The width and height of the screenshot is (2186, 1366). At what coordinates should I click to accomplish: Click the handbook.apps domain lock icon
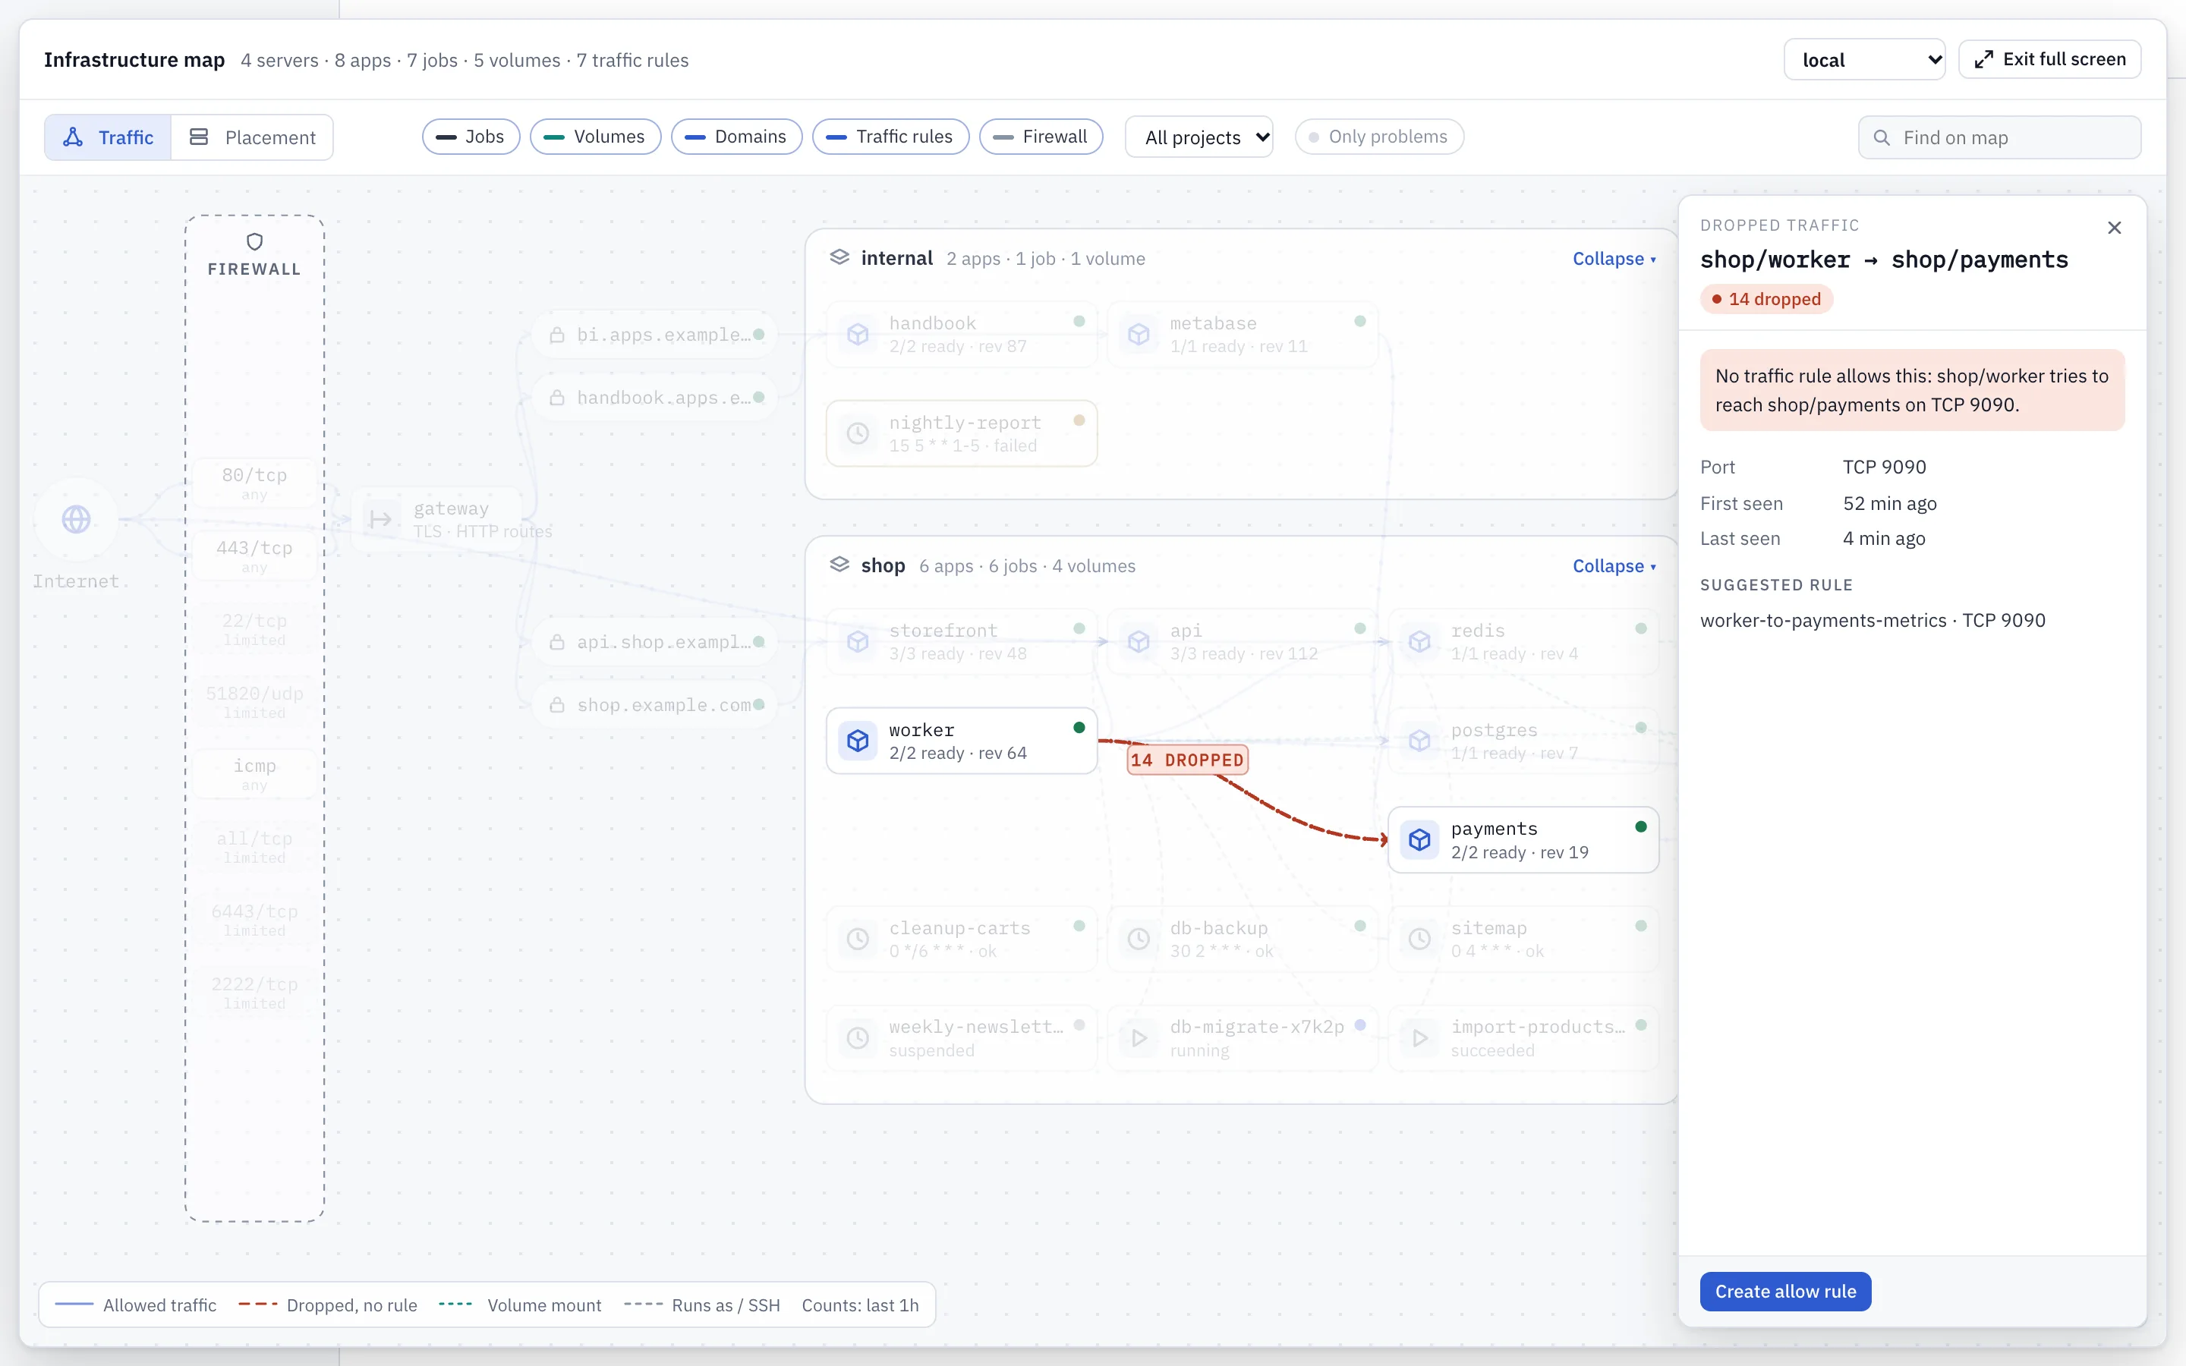pyautogui.click(x=557, y=398)
